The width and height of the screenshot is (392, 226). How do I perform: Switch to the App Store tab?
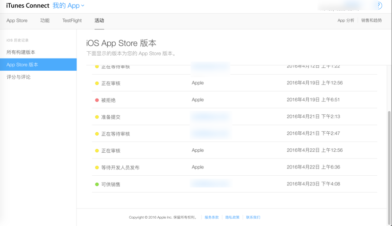pos(17,21)
